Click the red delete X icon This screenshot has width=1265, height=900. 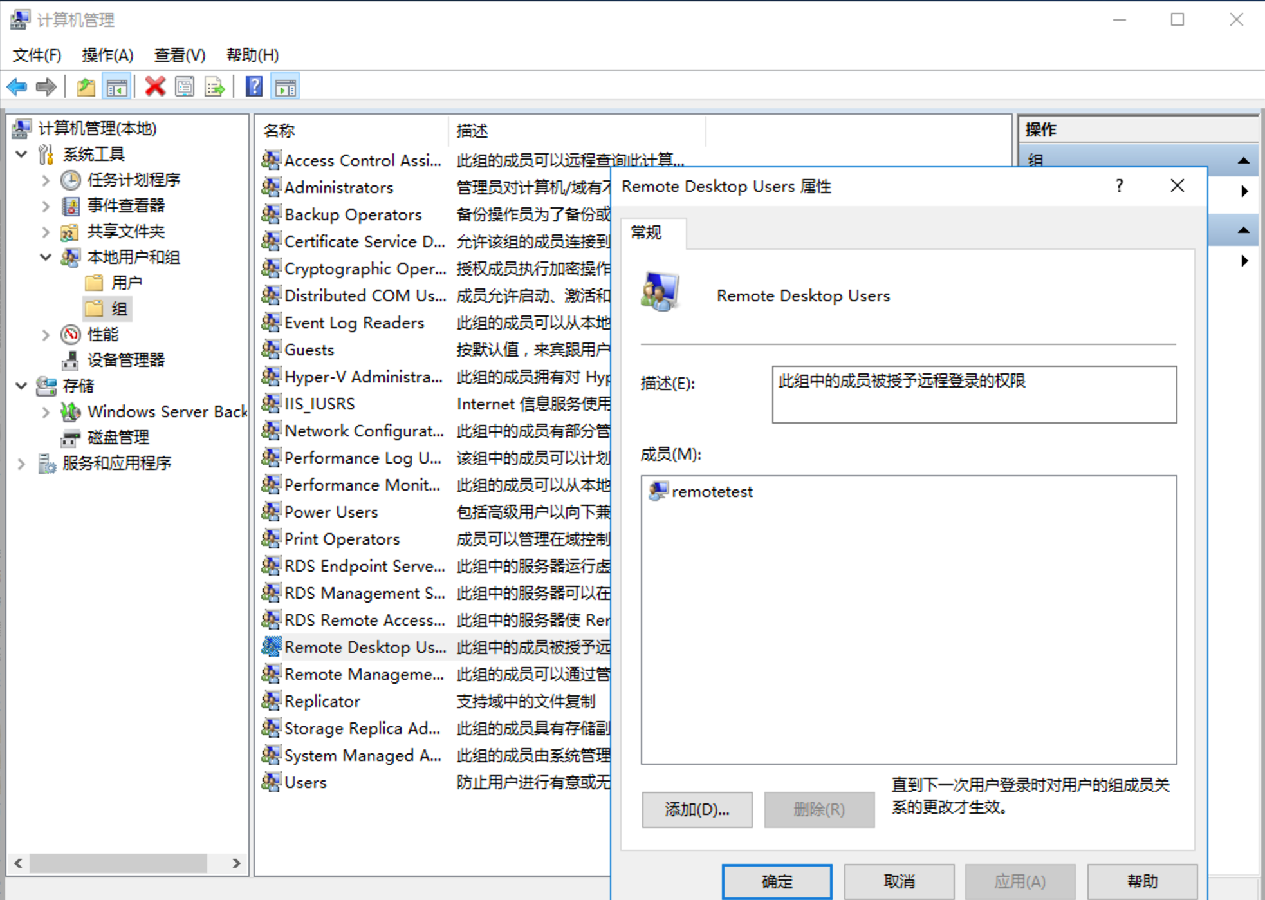(x=154, y=86)
